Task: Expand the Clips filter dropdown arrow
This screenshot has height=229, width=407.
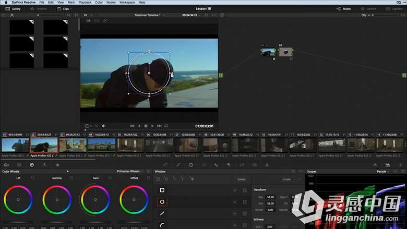Action: 71,9
